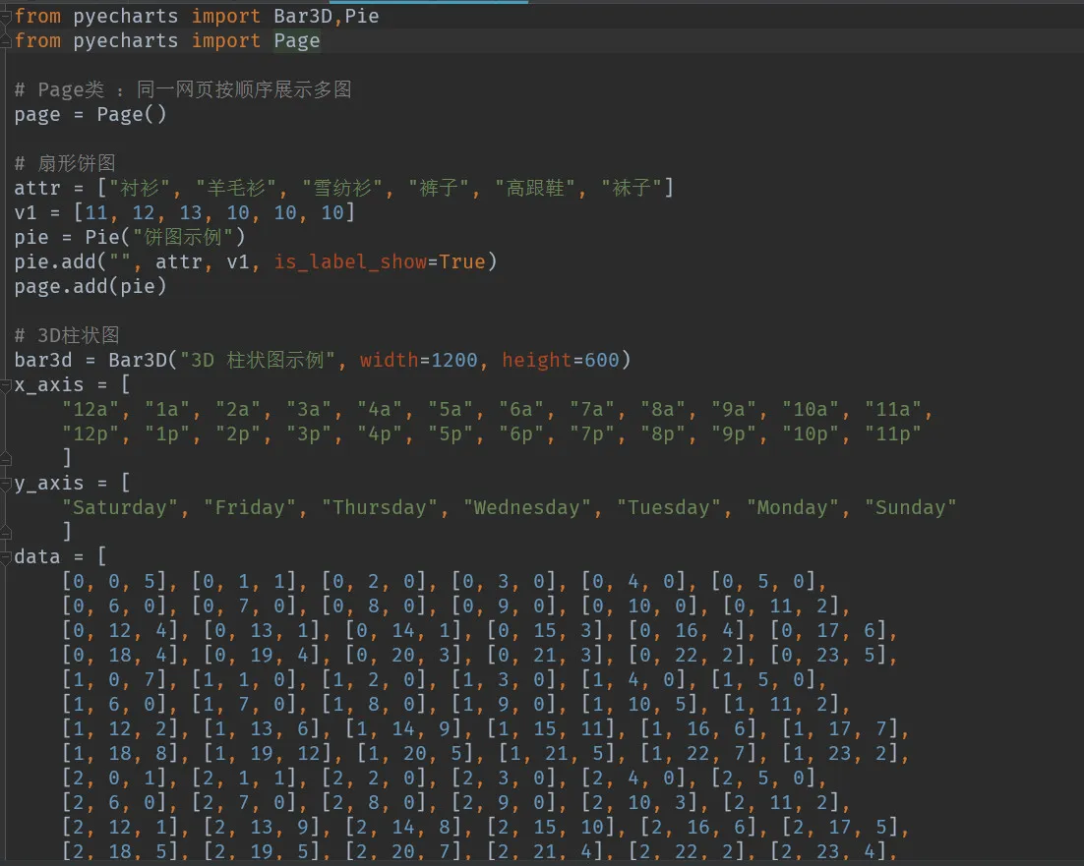Click the string "Sunday" in y_axis
Viewport: 1084px width, 866px height.
point(911,507)
